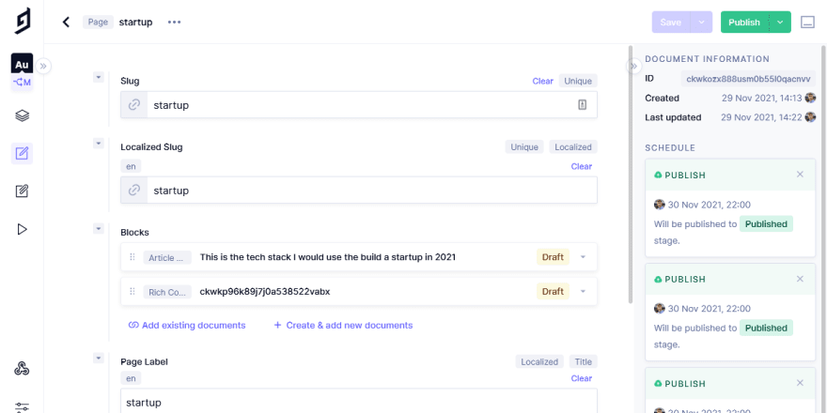Viewport: 827px width, 413px height.
Task: Click the Title tag on Page Label field
Action: pyautogui.click(x=584, y=362)
